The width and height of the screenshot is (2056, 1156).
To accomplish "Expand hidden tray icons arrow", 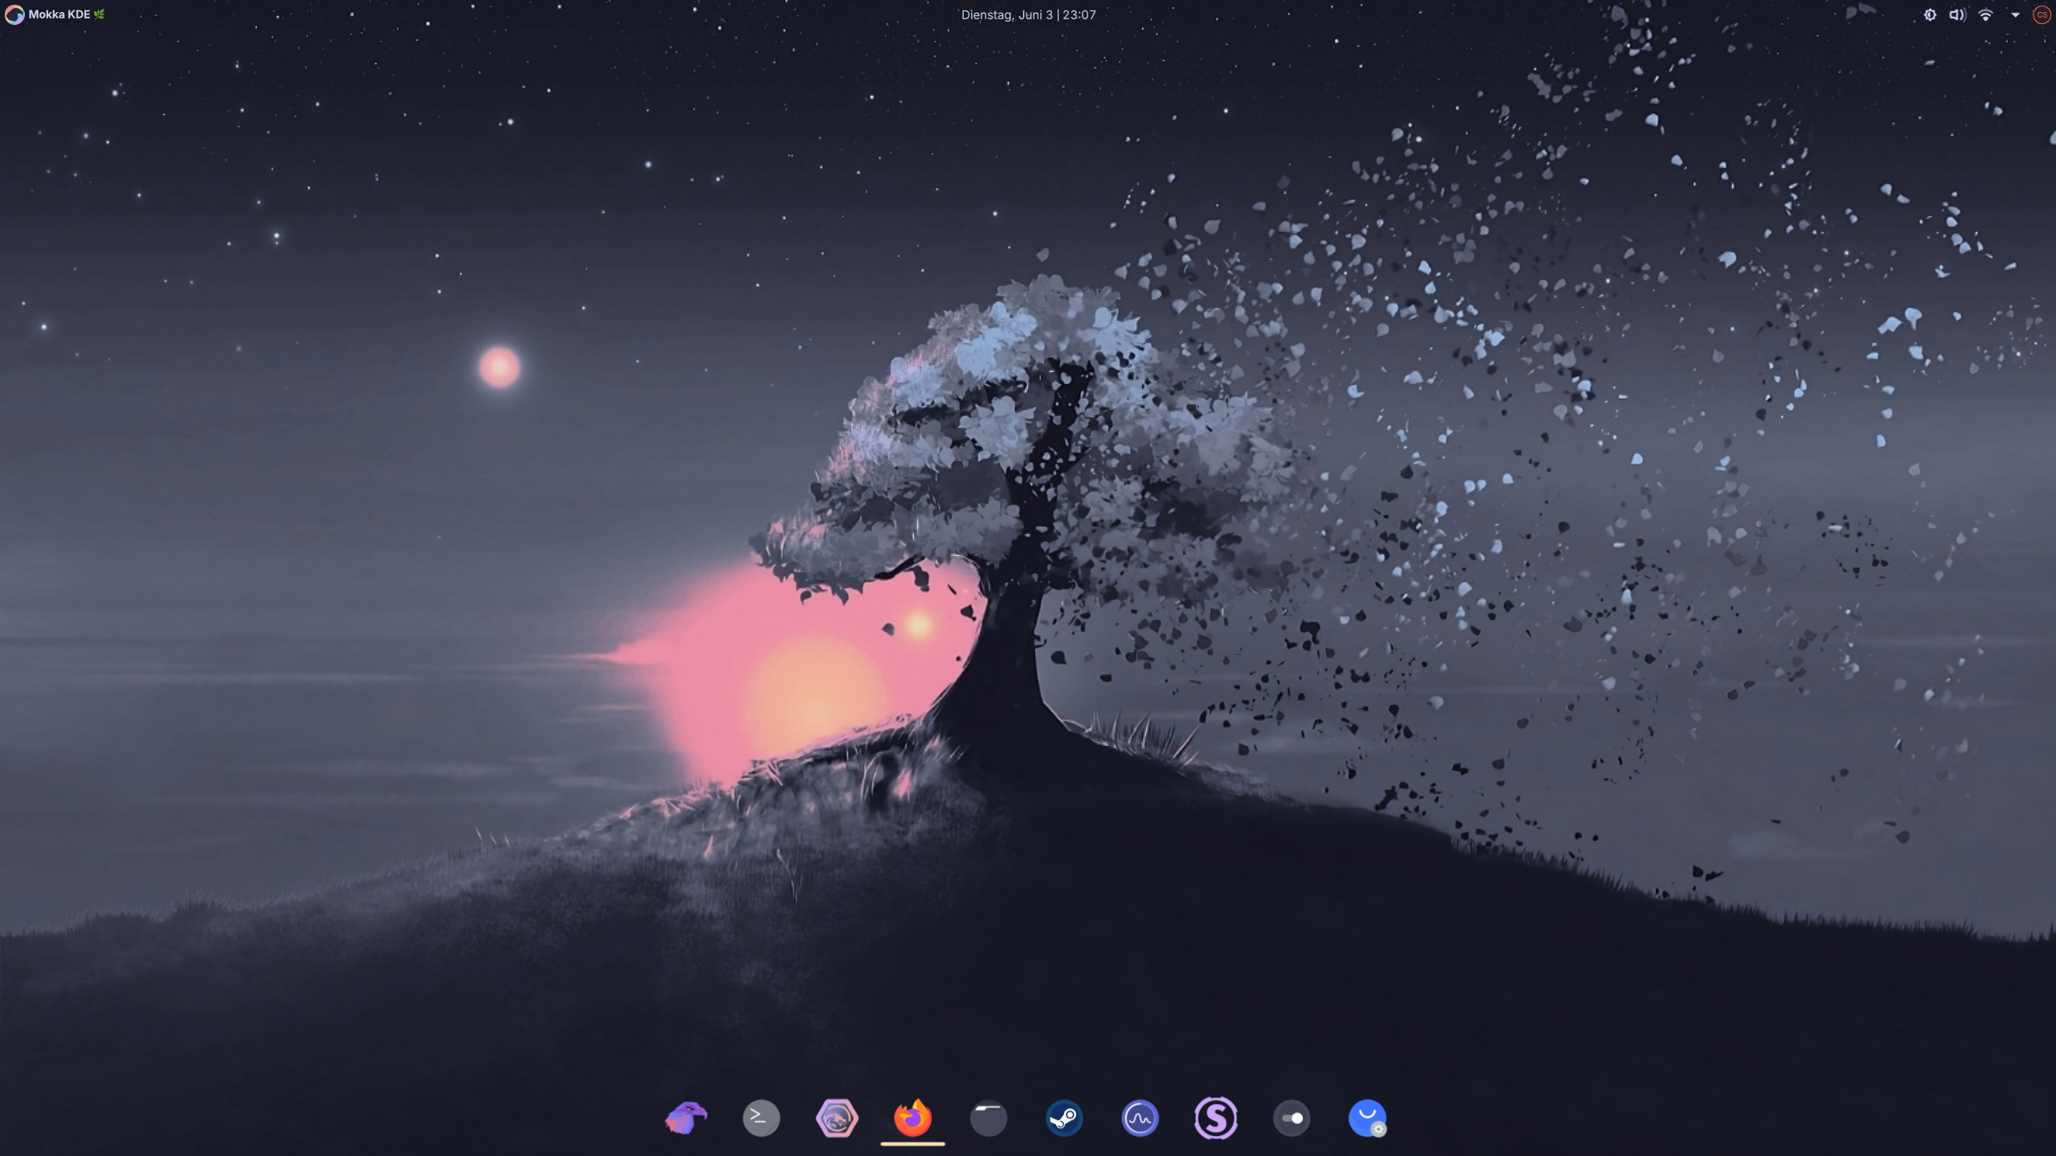I will 2015,14.
